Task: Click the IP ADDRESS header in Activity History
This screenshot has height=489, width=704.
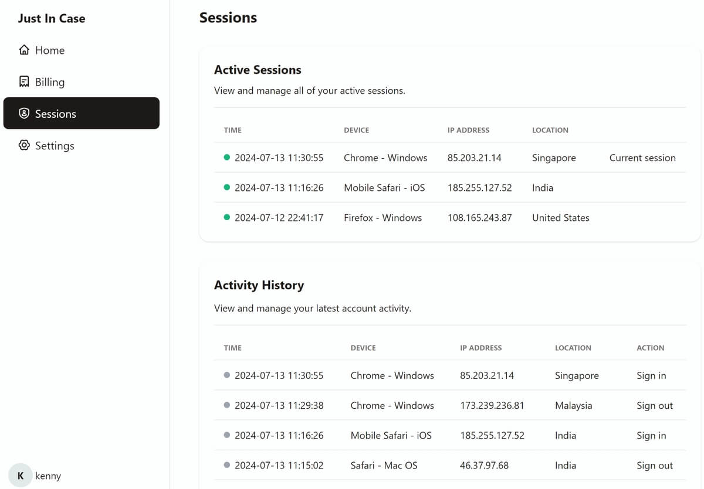Action: 481,347
